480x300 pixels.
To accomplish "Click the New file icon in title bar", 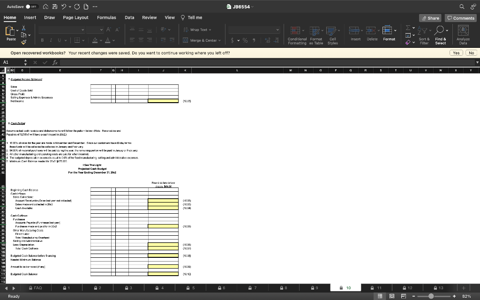I will tap(86, 7).
